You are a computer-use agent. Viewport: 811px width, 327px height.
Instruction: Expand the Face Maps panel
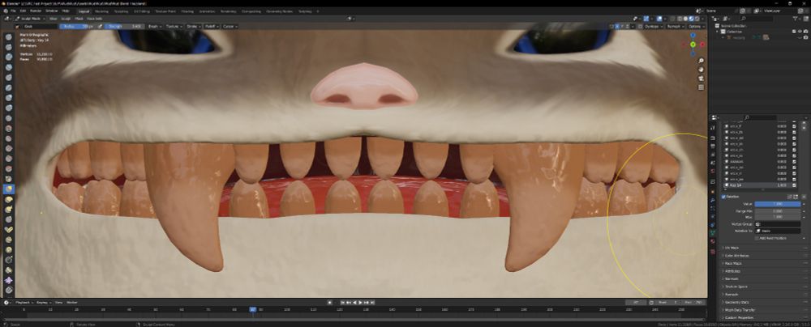coord(732,263)
